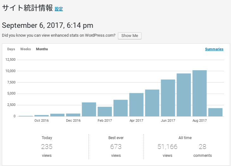Click the All time 51,166 views value
The height and width of the screenshot is (166, 231).
(x=167, y=147)
